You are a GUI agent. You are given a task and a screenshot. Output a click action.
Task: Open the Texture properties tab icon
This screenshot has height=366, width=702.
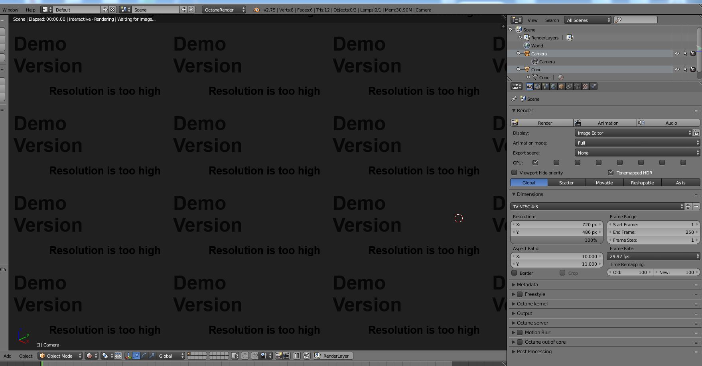[x=585, y=86]
